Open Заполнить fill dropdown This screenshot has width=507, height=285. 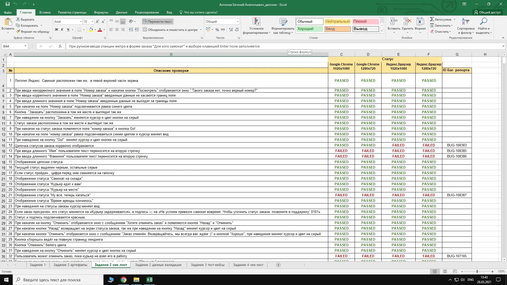441,26
